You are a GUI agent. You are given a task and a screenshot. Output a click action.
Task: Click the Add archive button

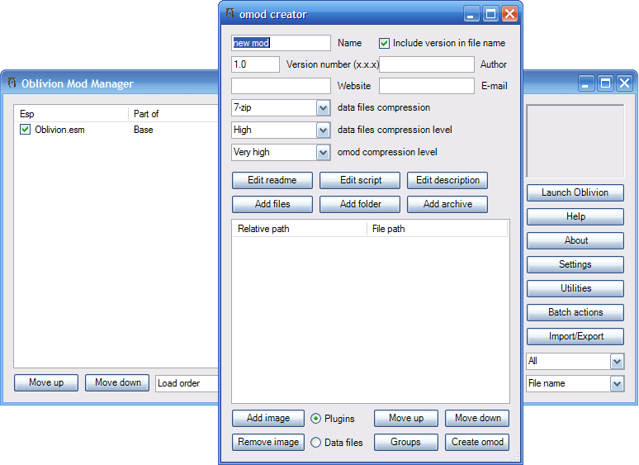[x=447, y=204]
